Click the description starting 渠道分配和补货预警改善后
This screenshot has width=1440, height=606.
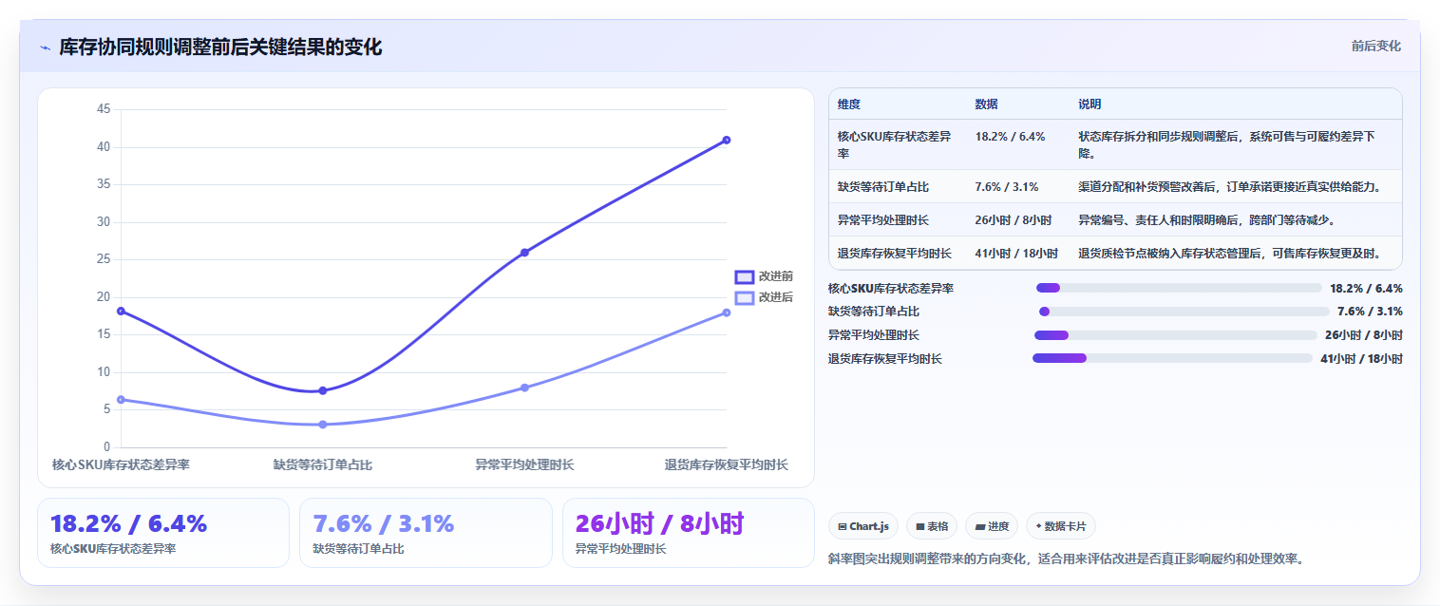1230,186
